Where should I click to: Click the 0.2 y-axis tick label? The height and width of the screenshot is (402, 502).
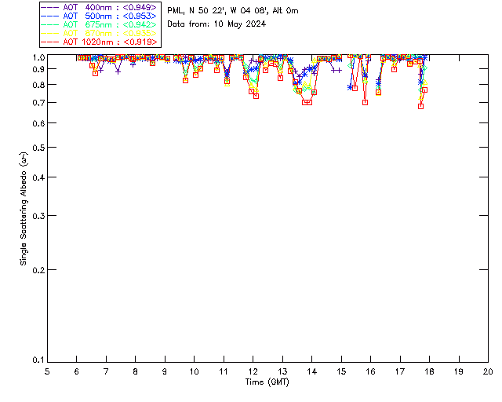tap(38, 270)
